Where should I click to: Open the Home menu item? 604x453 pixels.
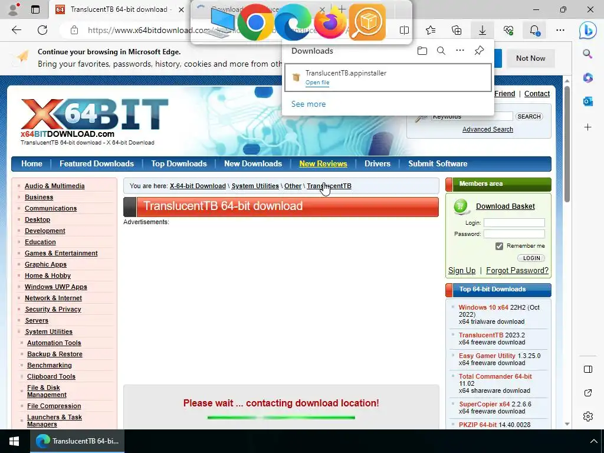[32, 164]
